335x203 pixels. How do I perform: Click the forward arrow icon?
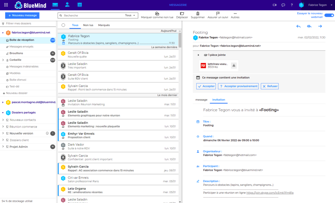pyautogui.click(x=320, y=26)
